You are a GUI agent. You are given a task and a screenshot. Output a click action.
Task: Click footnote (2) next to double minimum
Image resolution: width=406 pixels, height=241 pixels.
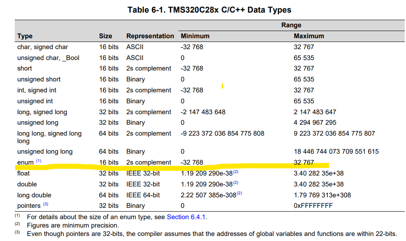[236, 183]
